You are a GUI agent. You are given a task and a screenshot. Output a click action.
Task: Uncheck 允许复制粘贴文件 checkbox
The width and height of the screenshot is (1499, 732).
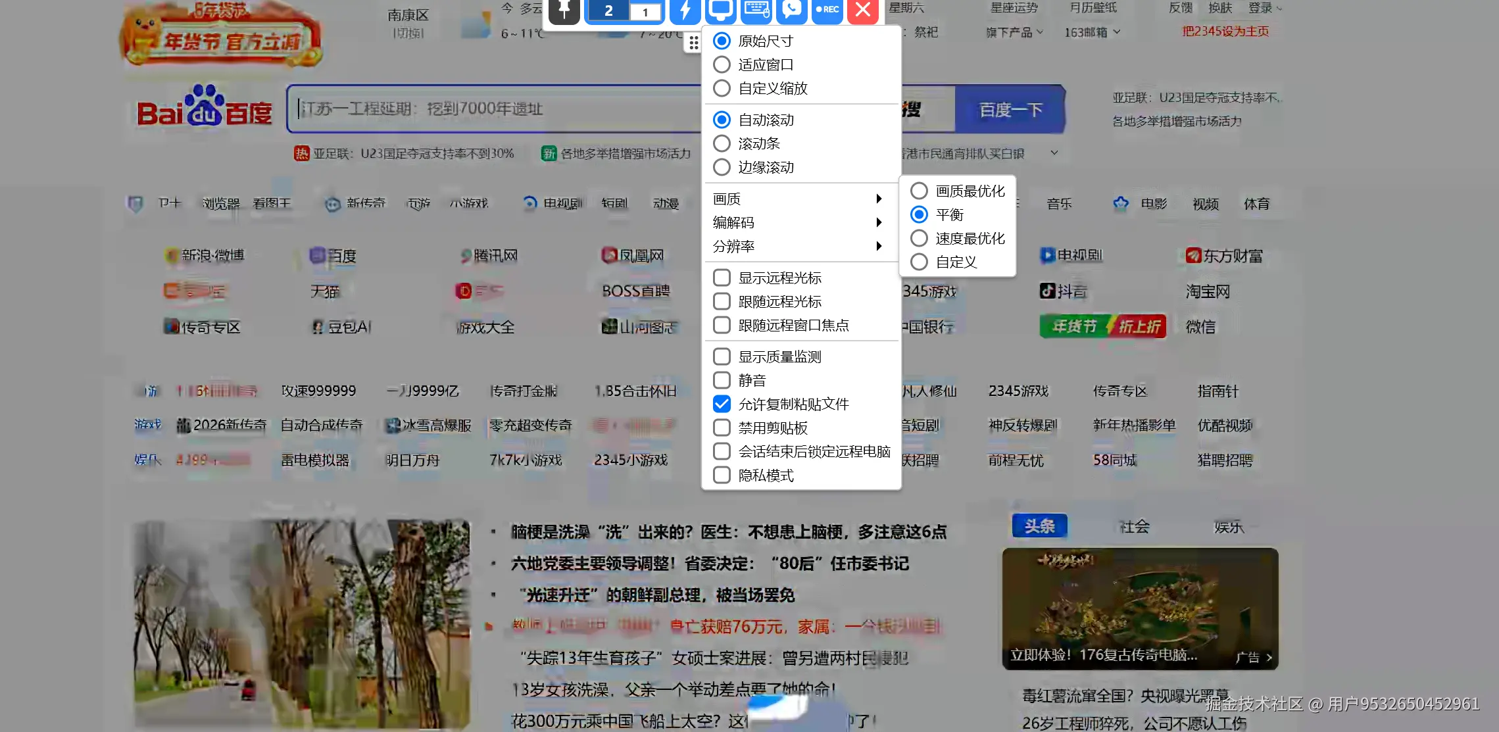[722, 404]
